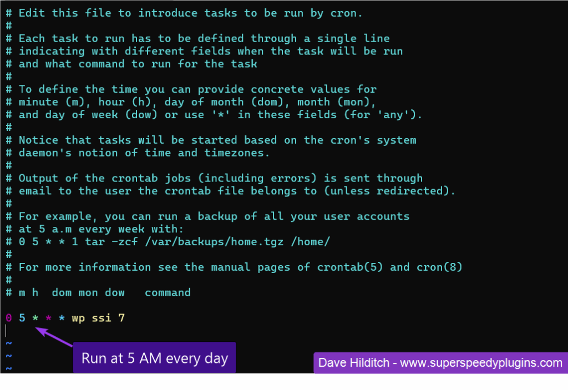Click "command" in the column header comment
The width and height of the screenshot is (568, 390).
(168, 292)
